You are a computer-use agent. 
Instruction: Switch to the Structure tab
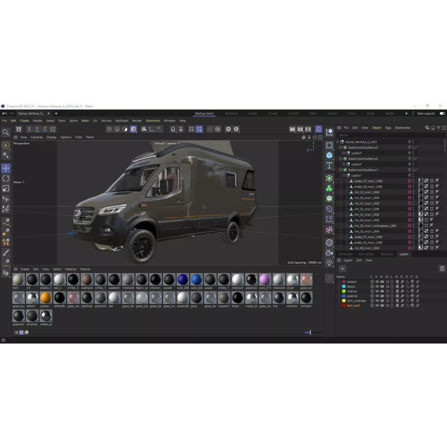click(x=387, y=254)
